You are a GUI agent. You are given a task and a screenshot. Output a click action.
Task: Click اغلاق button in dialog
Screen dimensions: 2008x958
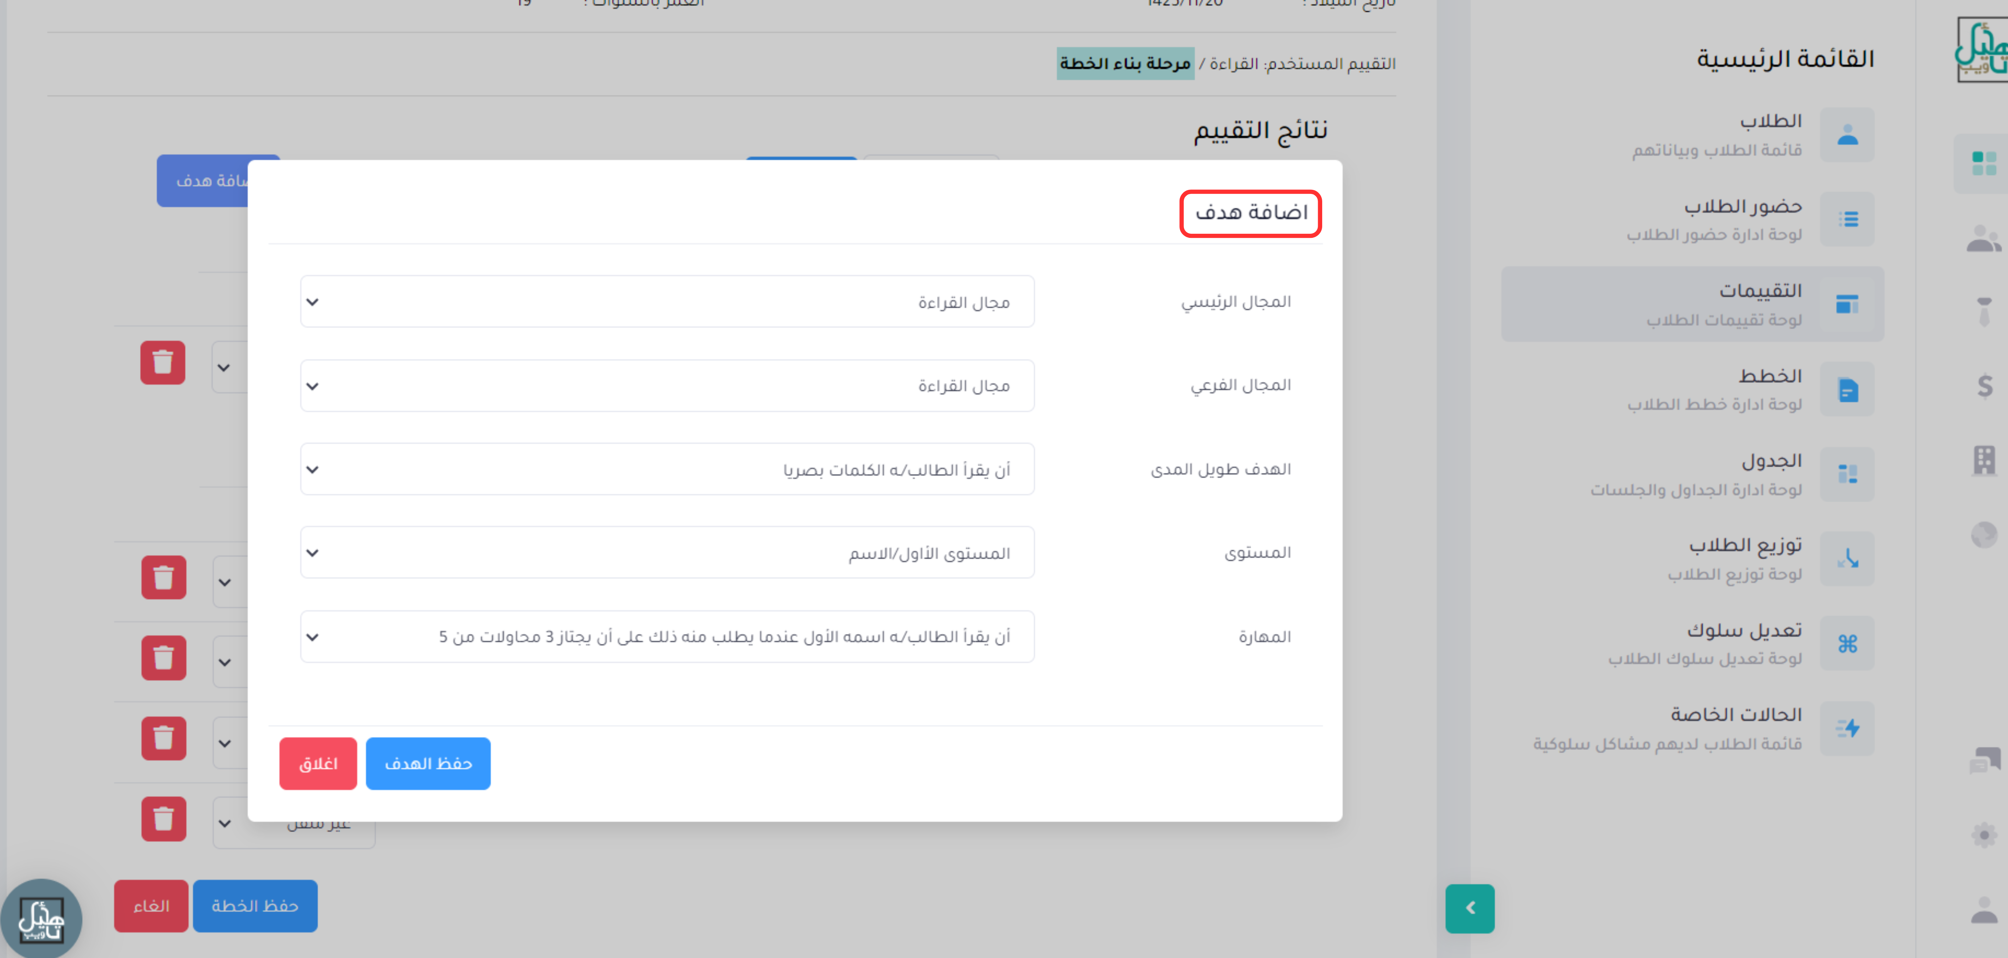coord(318,764)
